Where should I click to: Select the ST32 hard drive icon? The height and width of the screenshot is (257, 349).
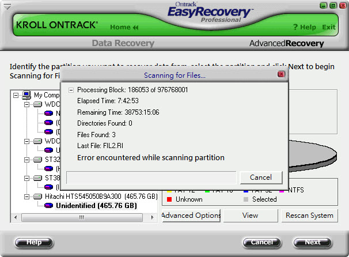tap(37, 160)
